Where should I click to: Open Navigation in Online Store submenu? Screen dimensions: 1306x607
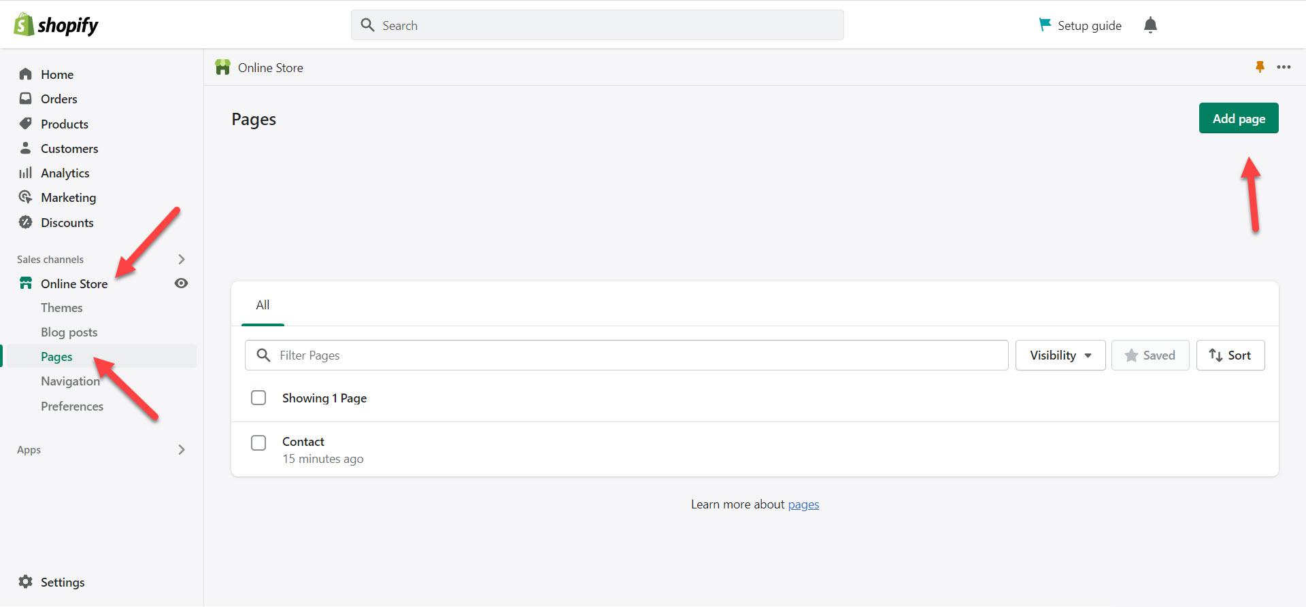[x=70, y=381]
